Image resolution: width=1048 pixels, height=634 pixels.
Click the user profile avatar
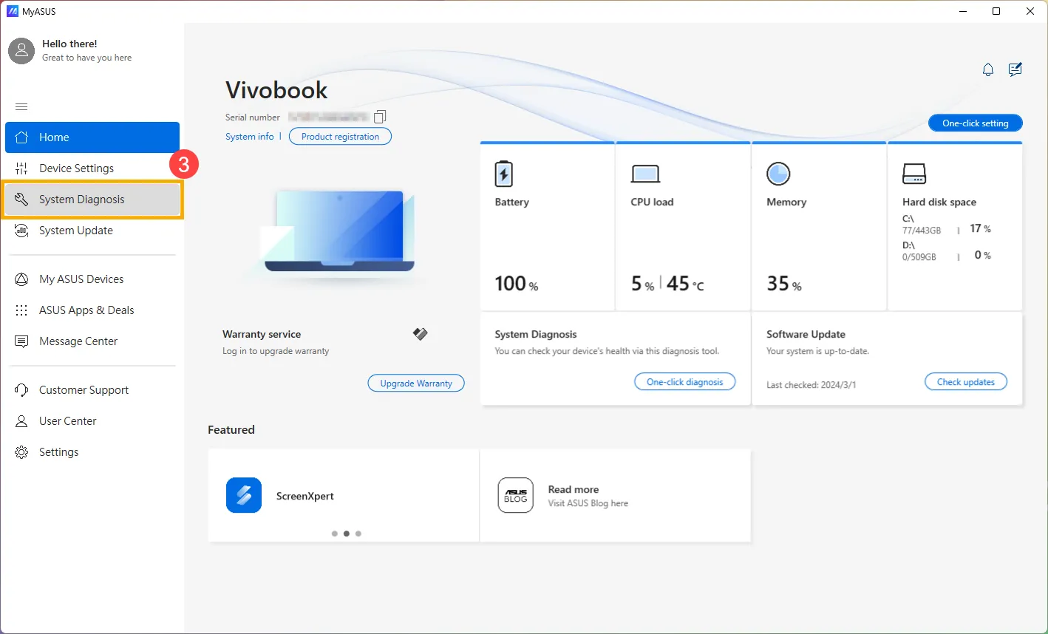tap(21, 51)
